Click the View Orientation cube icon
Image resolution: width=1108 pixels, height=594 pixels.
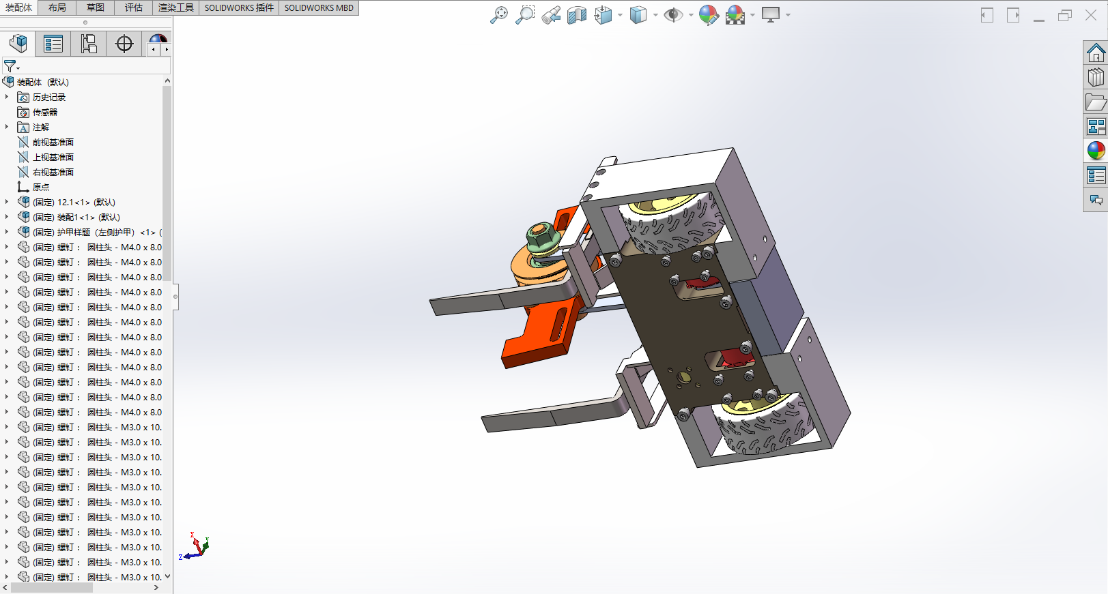[x=603, y=15]
